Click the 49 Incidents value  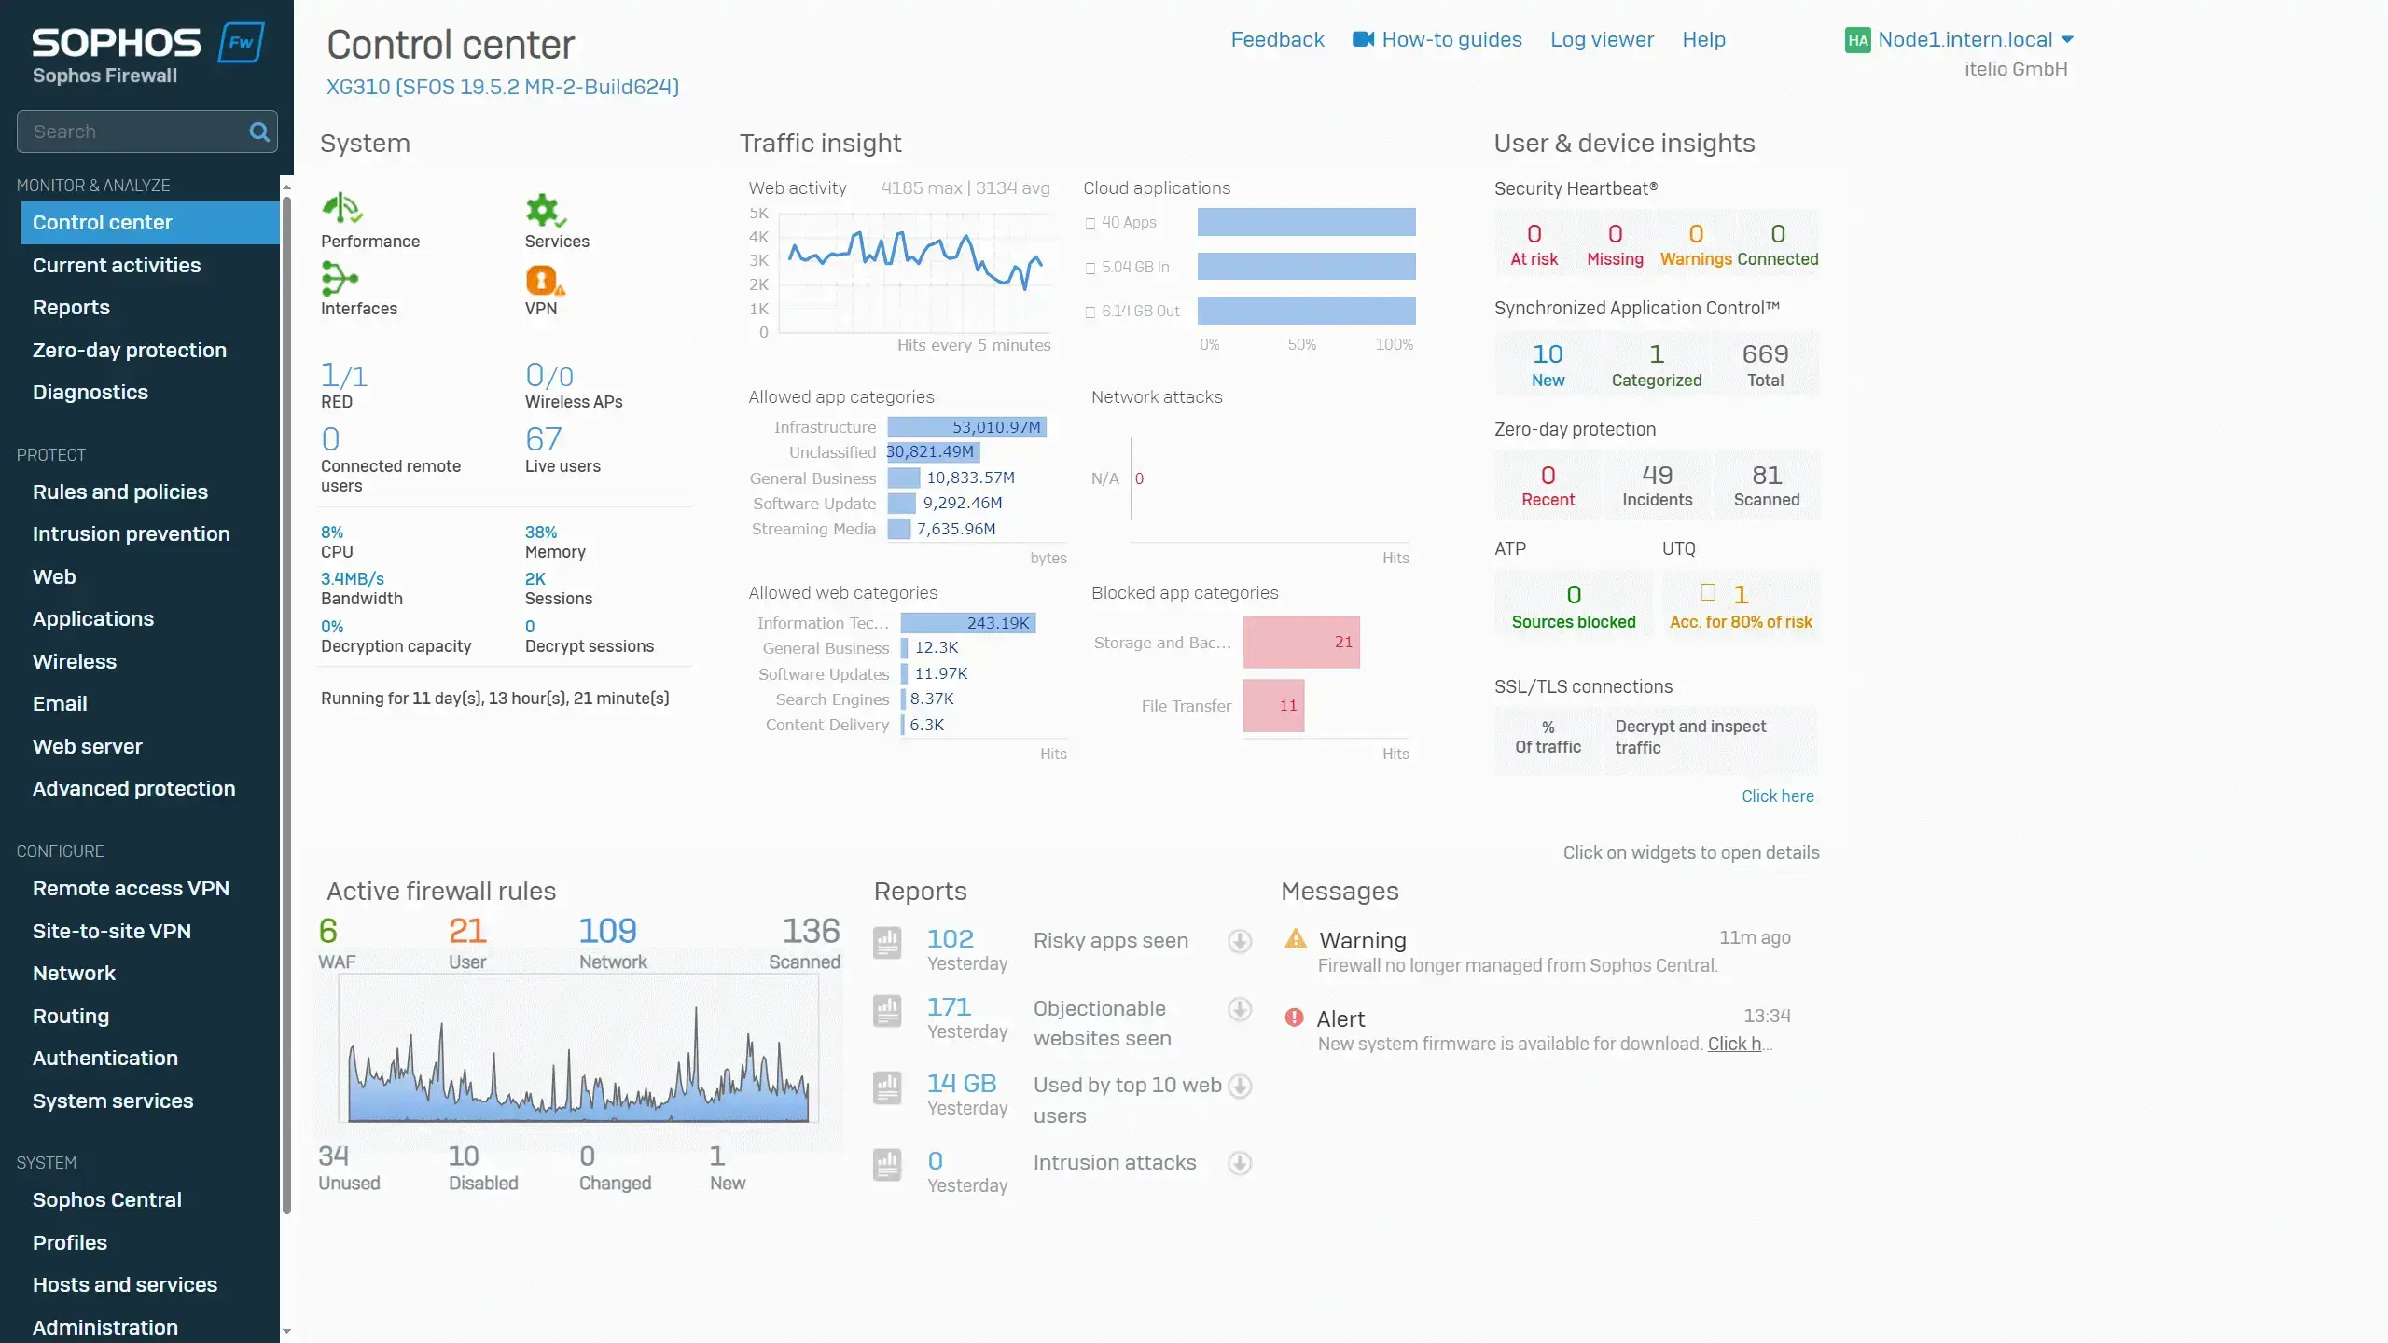click(x=1658, y=476)
